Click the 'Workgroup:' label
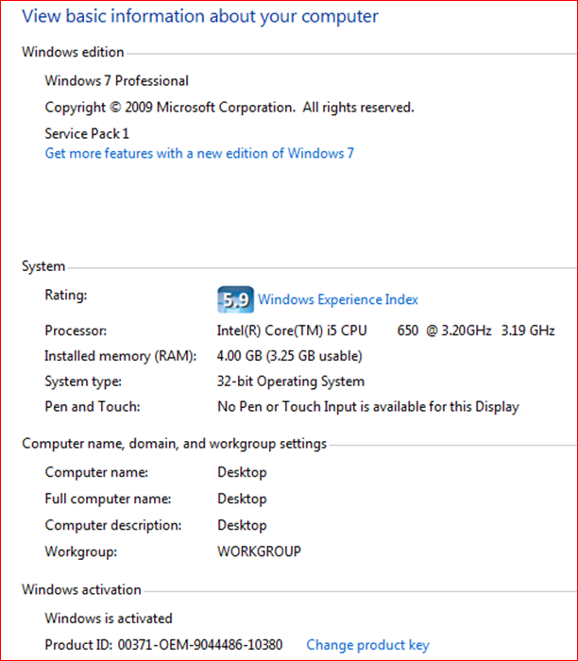Viewport: 578px width, 661px height. click(x=81, y=551)
